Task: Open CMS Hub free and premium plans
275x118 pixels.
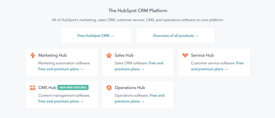Action: click(x=61, y=101)
